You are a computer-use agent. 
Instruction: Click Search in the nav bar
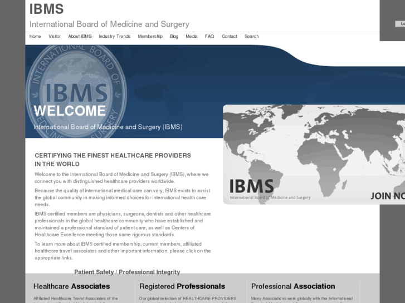(x=252, y=36)
